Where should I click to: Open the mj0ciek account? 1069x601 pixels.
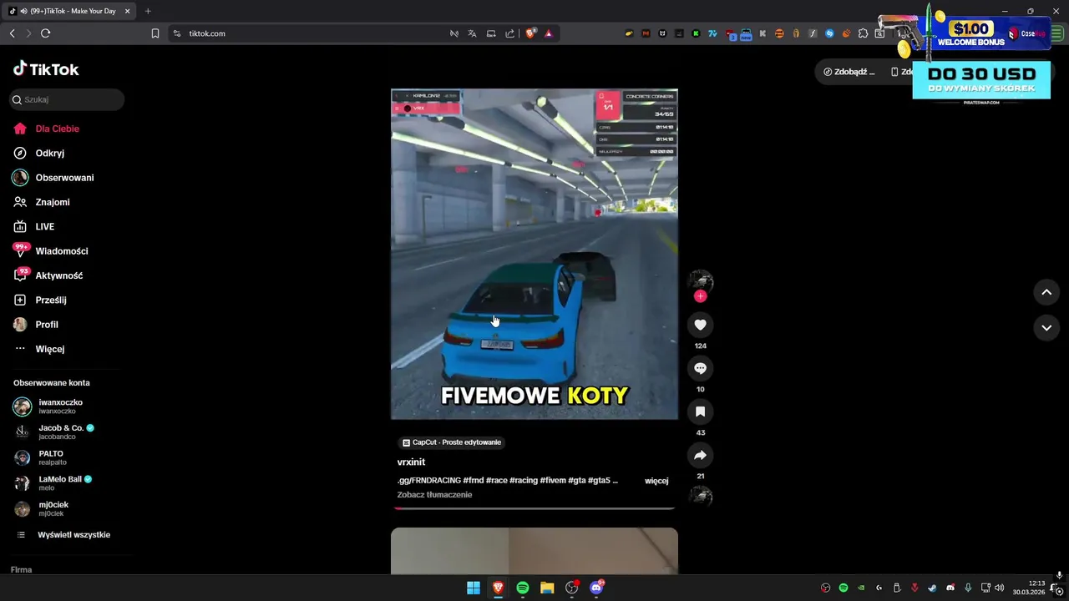point(43,508)
